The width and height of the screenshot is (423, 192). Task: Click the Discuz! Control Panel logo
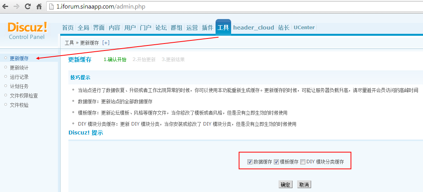(27, 31)
